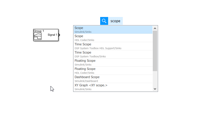Click the results list scrollbar thumb
The image size is (198, 115).
155,51
